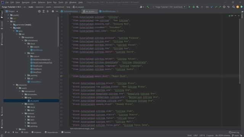Collapse the resources folder

coord(14,85)
